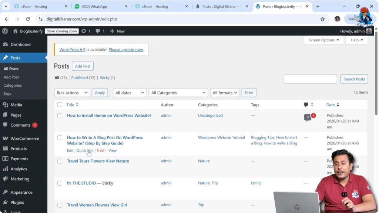Click Quick Edit under blog post
Viewport: 379px width, 213px height.
click(x=85, y=150)
